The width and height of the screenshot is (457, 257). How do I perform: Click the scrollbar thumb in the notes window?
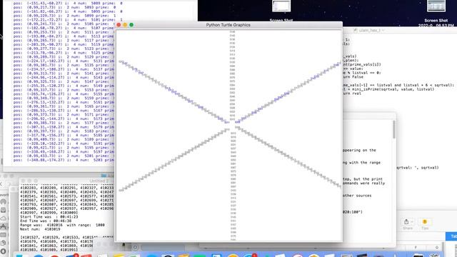(x=394, y=129)
